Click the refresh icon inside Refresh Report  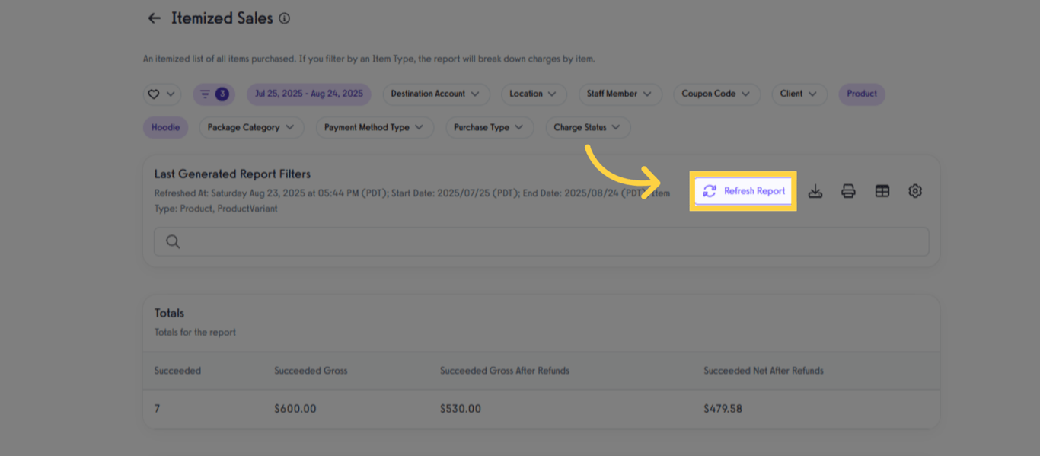tap(710, 191)
